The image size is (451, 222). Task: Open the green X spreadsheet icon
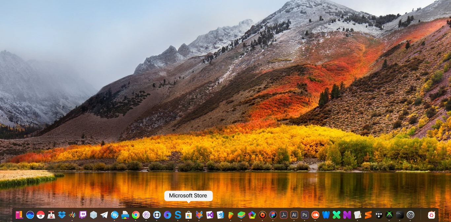tap(336, 215)
